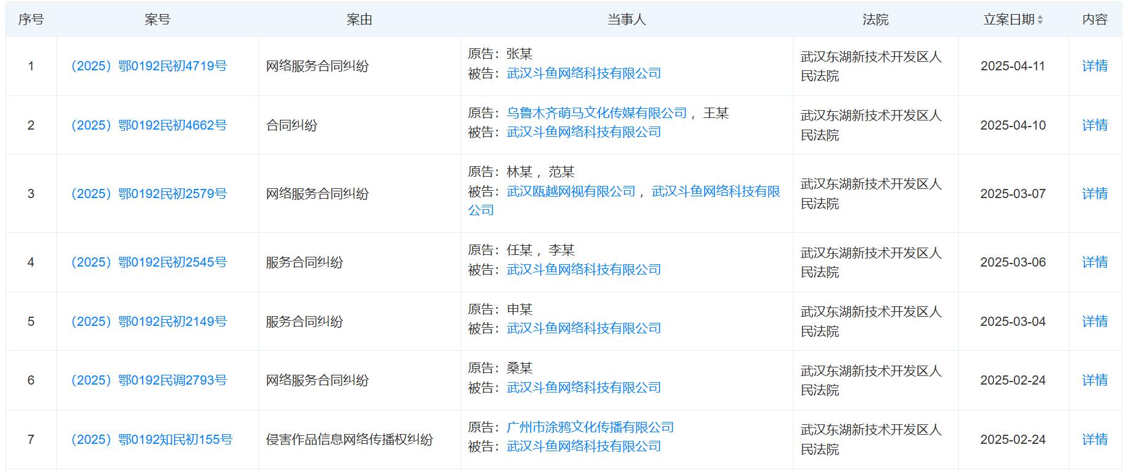This screenshot has width=1132, height=472.
Task: Click the 序号 column header
Action: click(x=31, y=20)
